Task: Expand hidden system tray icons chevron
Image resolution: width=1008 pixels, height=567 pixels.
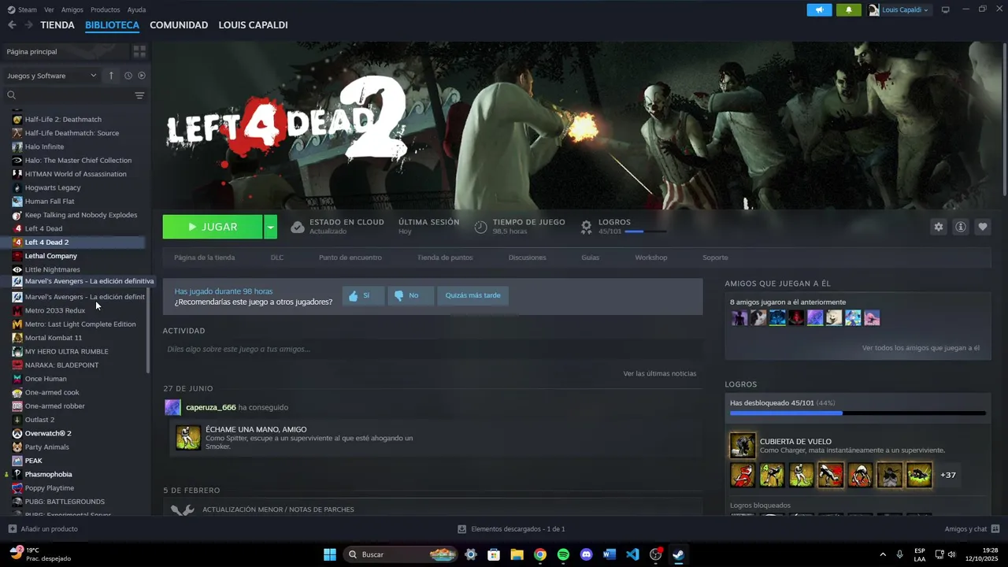Action: [882, 554]
